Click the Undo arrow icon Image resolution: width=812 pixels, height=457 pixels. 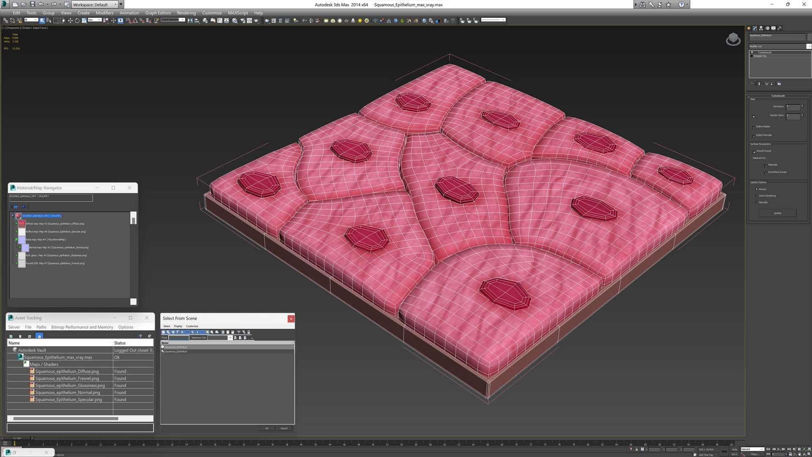[x=41, y=4]
